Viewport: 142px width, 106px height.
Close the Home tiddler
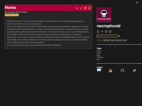click(89, 8)
